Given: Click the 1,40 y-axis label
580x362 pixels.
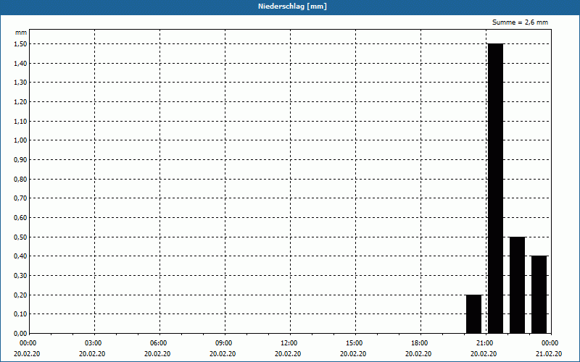Looking at the screenshot, I should tap(20, 63).
